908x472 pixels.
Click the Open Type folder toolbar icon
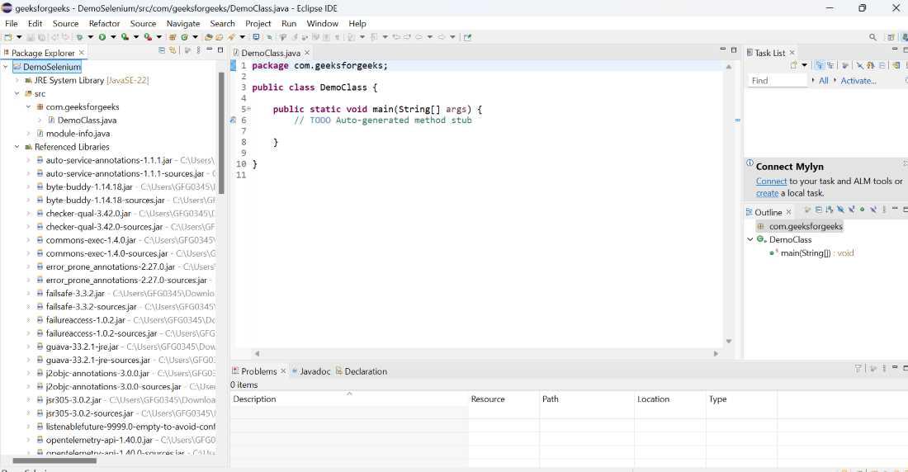[x=209, y=37]
